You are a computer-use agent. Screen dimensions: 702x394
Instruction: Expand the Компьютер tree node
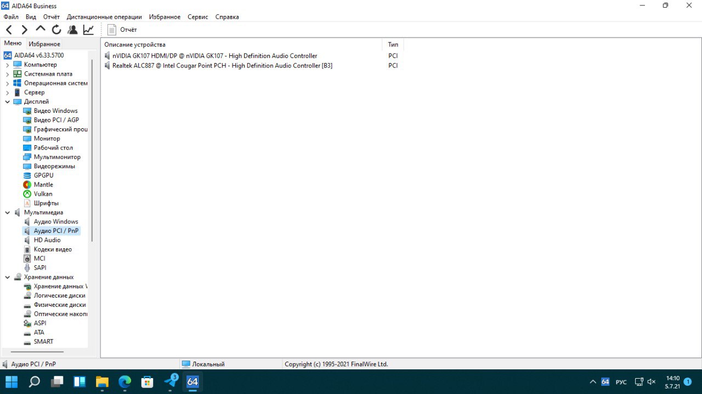click(x=8, y=65)
